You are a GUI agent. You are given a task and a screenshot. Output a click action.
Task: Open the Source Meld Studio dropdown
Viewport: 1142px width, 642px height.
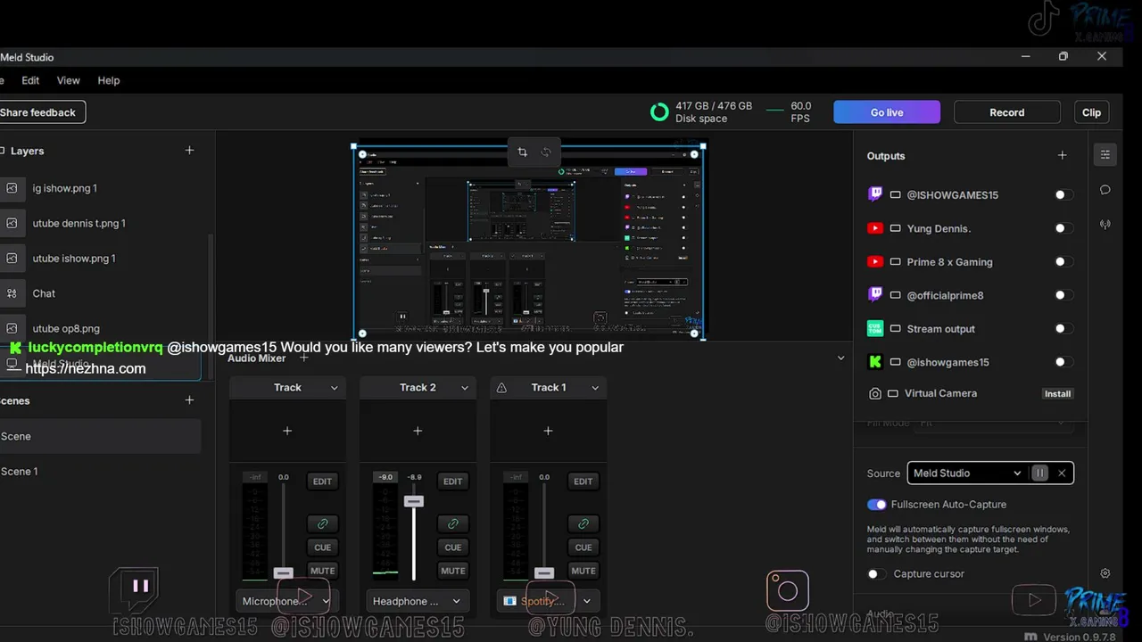(967, 473)
